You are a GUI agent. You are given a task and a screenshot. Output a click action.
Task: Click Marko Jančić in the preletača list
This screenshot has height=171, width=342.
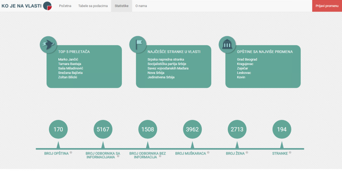pos(68,60)
